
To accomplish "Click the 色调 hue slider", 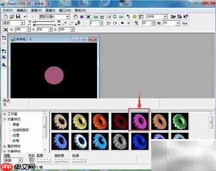I will click(x=79, y=160).
